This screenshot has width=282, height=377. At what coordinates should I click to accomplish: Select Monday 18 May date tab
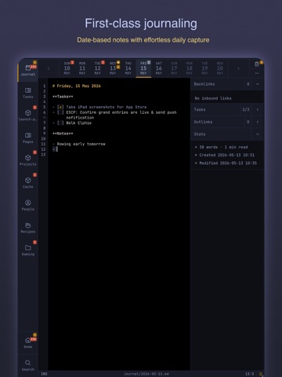[x=190, y=68]
